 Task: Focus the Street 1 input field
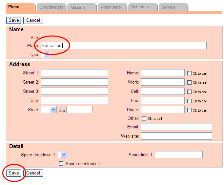(x=74, y=73)
